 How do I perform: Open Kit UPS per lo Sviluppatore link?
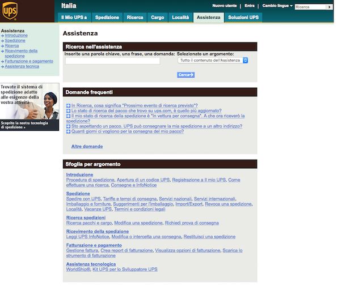coord(125,269)
